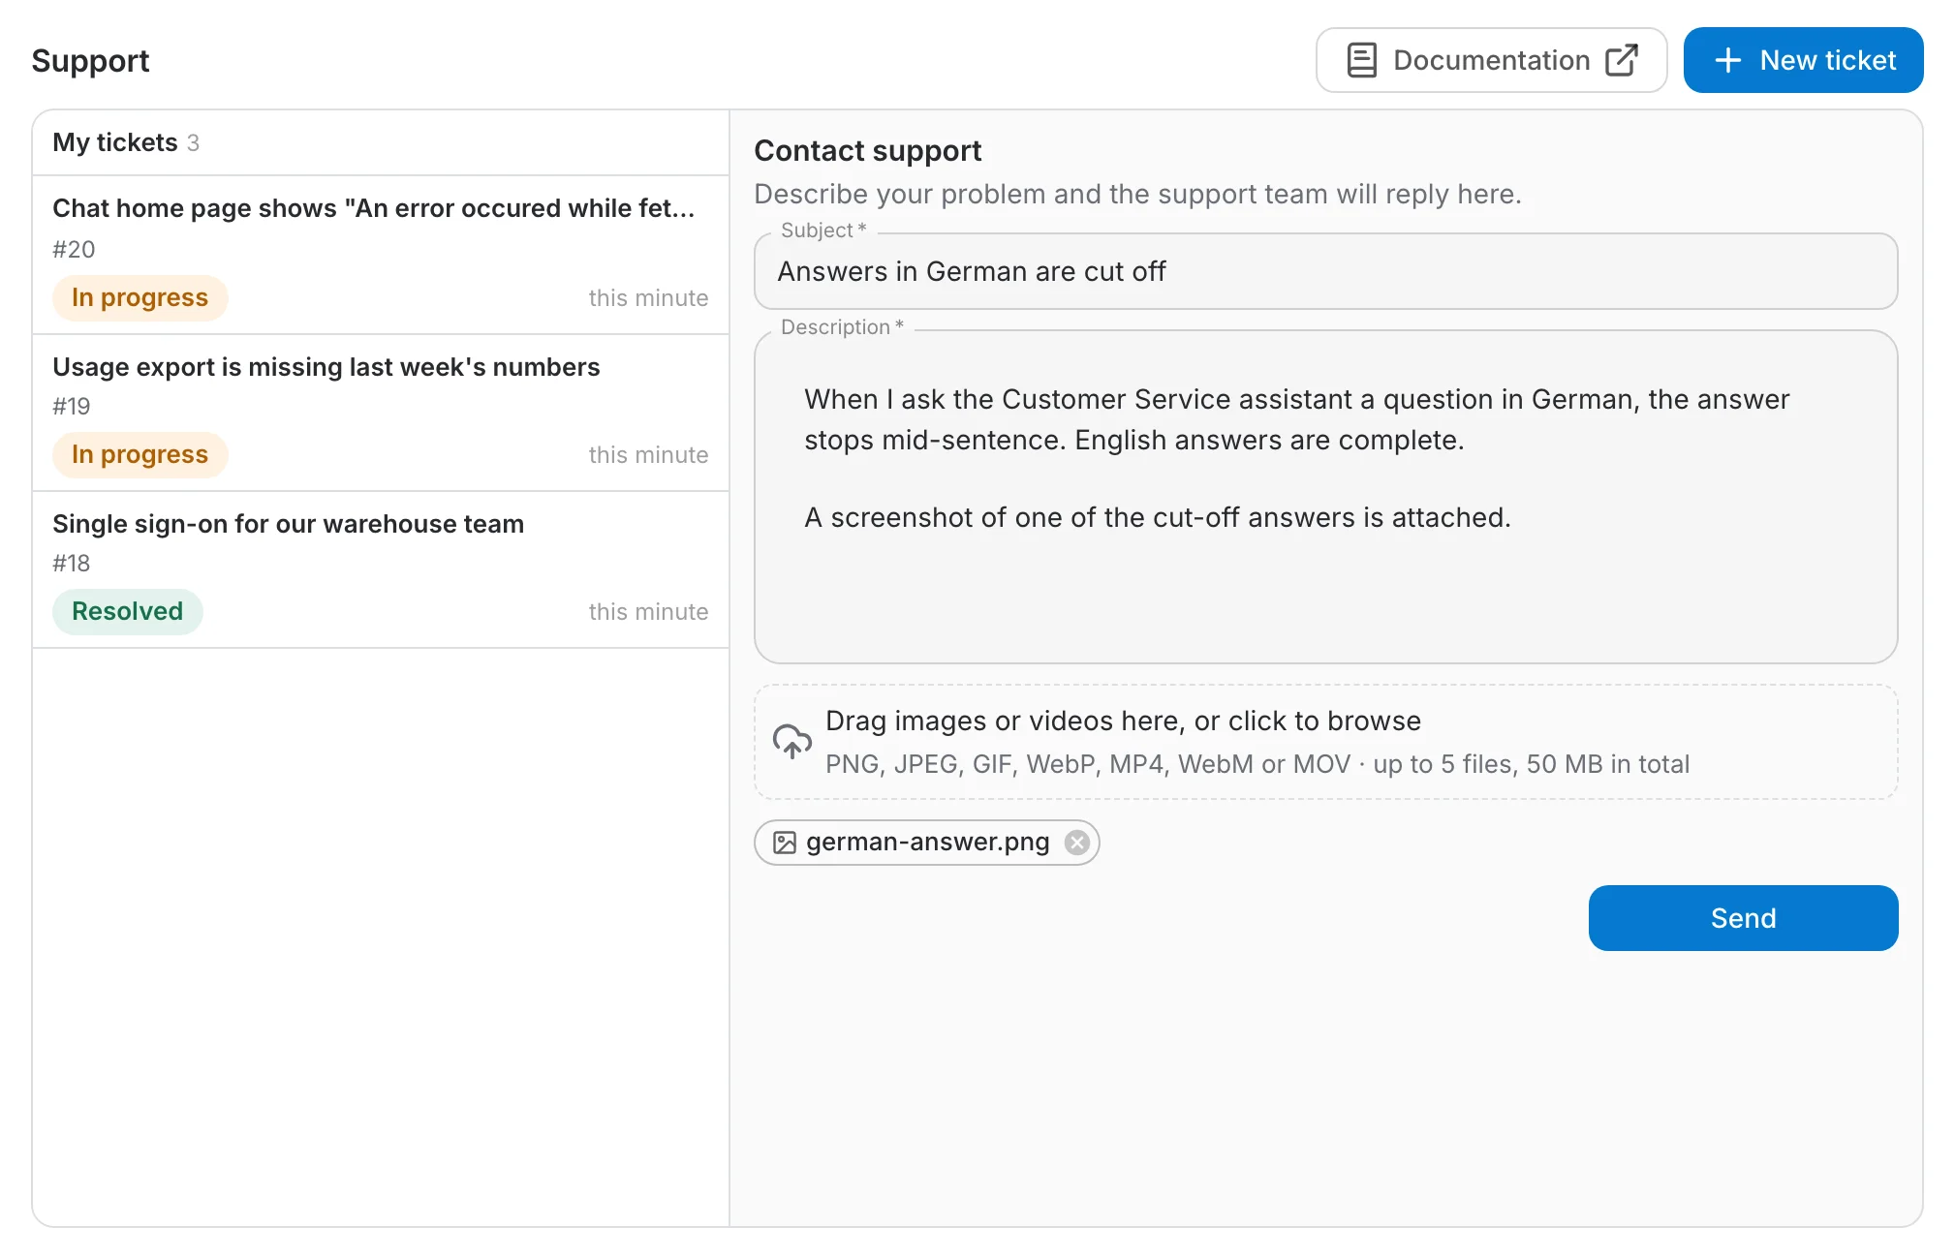Open the Documentation link

1491,60
